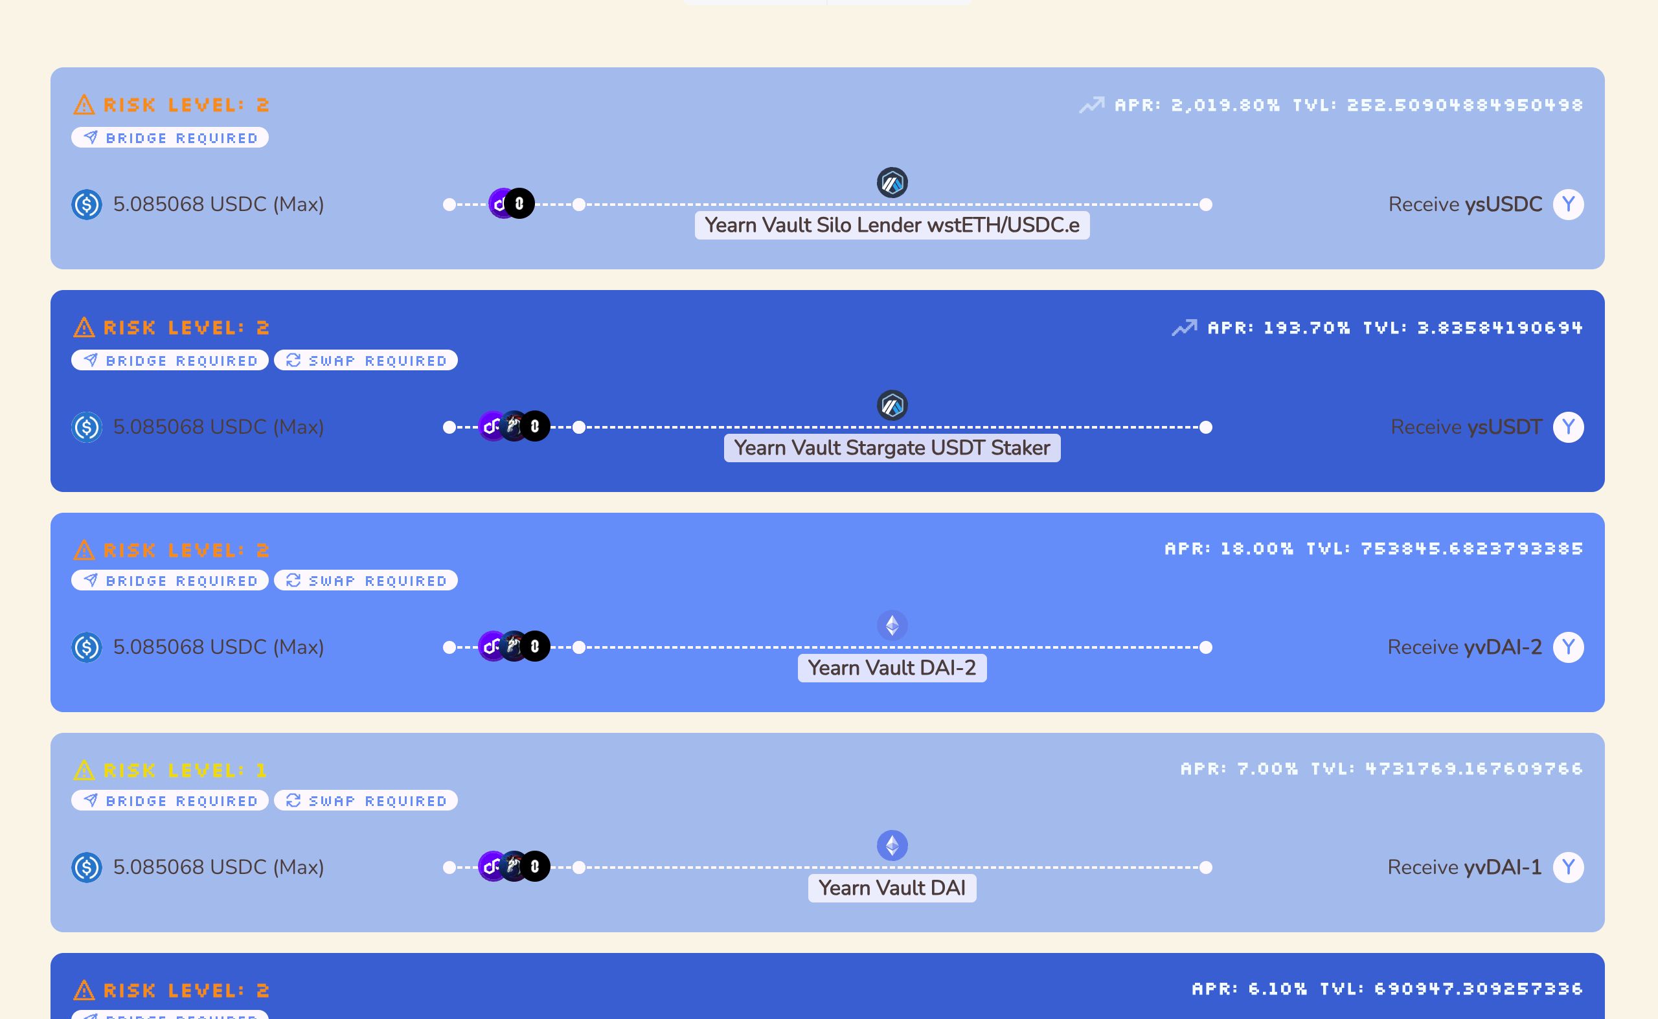Click the Bridge Required badge in the yvDAI-2 card

(170, 580)
